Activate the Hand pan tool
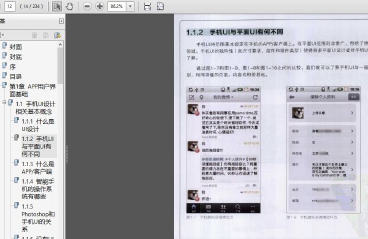This screenshot has width=368, height=239. click(69, 6)
